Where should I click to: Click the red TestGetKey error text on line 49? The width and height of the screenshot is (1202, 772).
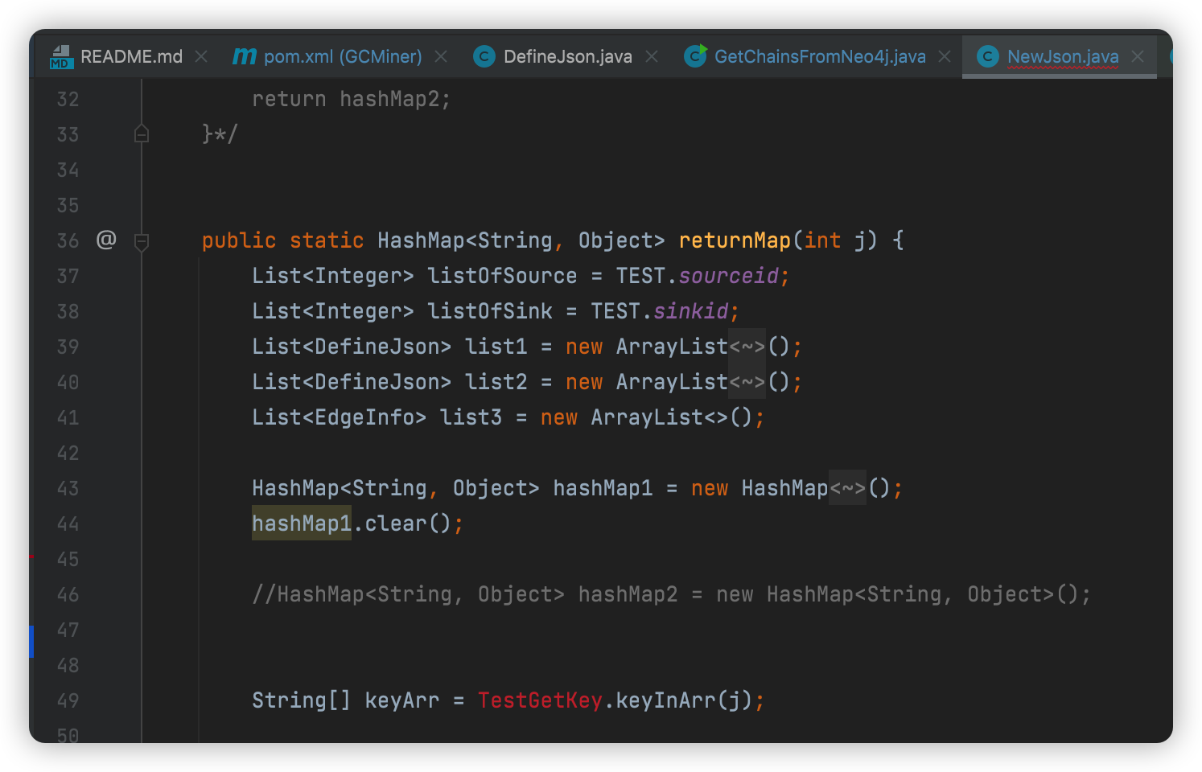tap(540, 700)
